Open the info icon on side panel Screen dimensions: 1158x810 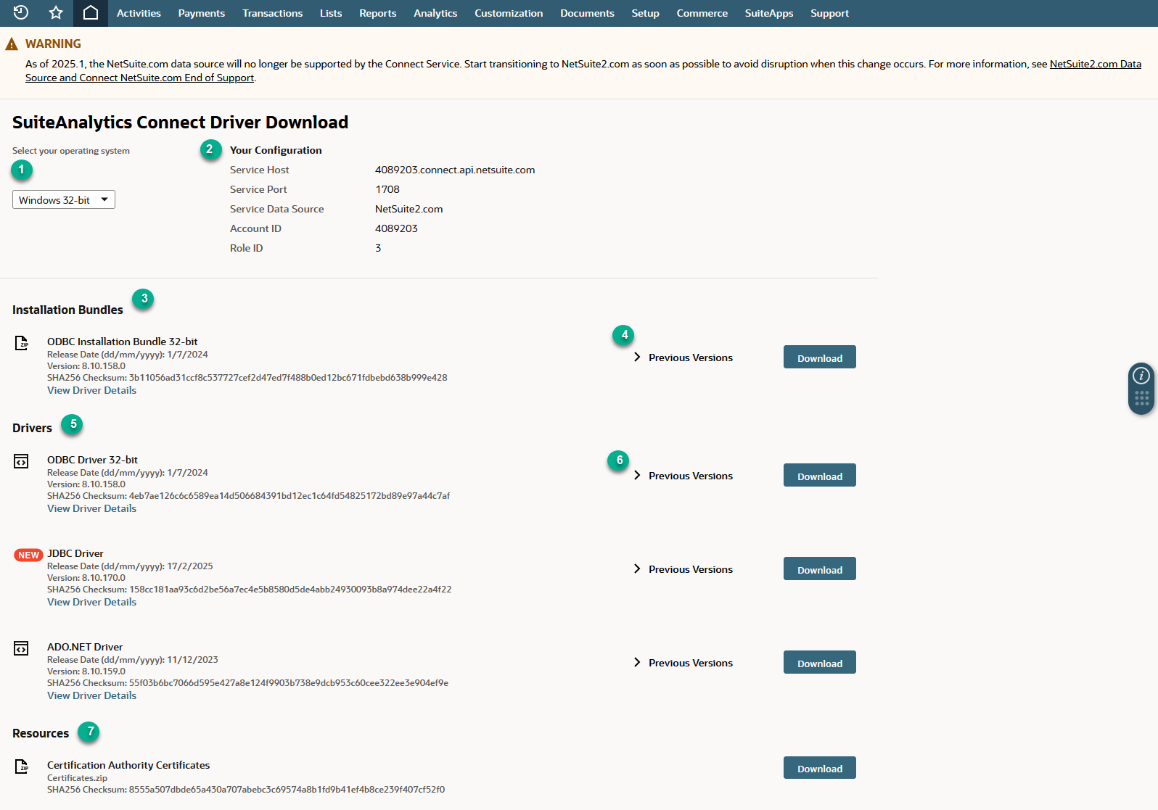pos(1141,376)
